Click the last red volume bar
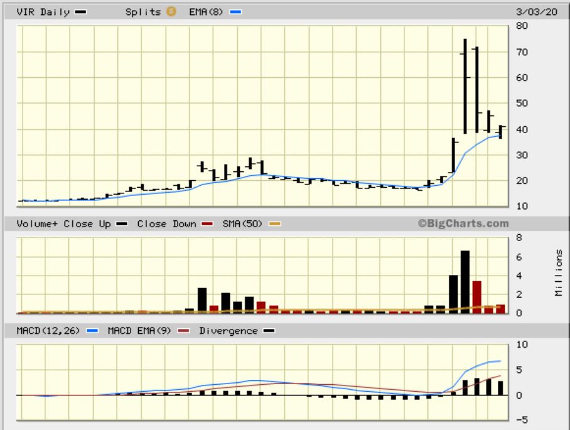Screen dimensions: 570x430 coord(500,309)
